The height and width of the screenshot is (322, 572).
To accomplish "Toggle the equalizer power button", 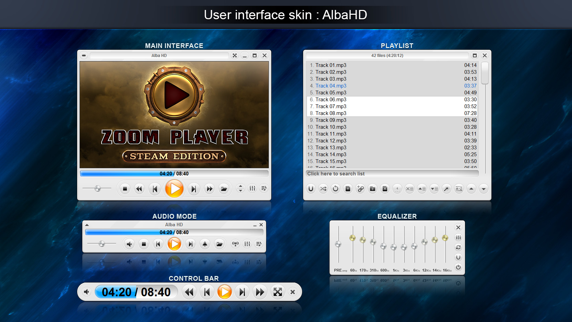I will (x=458, y=267).
